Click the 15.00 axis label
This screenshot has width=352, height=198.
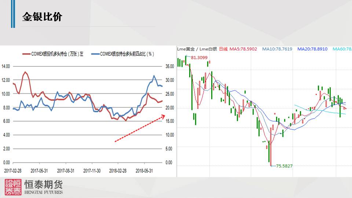[170, 121]
